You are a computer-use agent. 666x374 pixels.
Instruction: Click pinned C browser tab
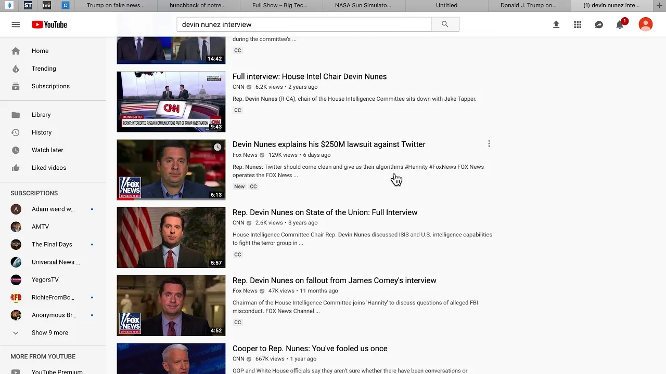65,5
